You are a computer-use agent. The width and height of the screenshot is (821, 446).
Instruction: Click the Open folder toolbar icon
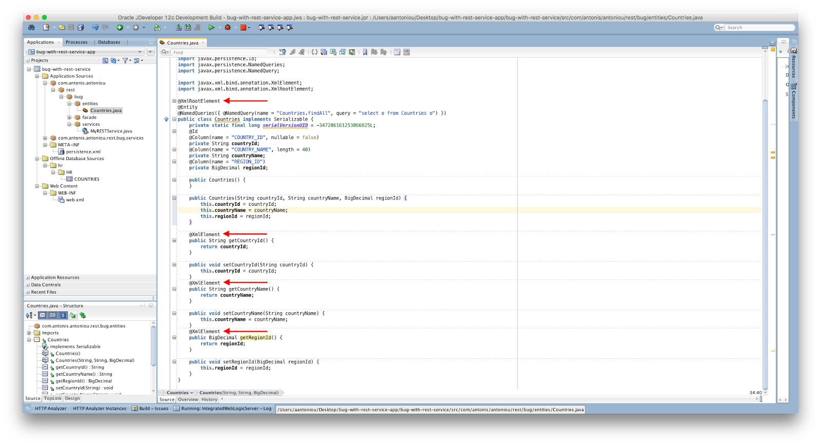(62, 28)
